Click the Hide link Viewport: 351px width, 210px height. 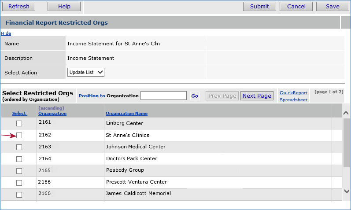click(6, 33)
